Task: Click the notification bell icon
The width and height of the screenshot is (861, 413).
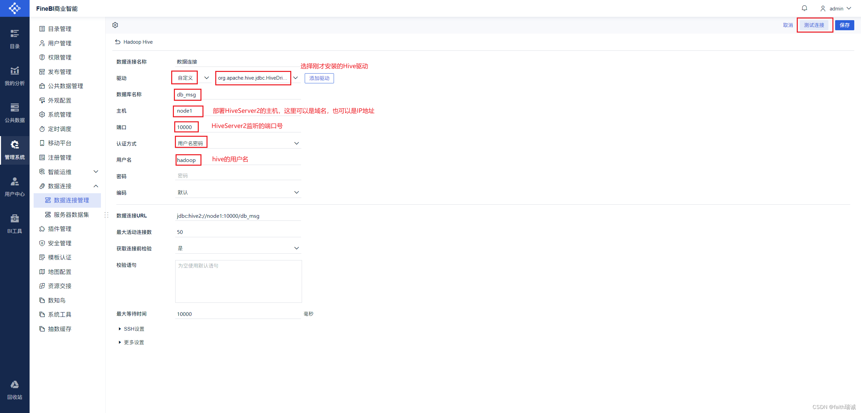Action: 804,8
